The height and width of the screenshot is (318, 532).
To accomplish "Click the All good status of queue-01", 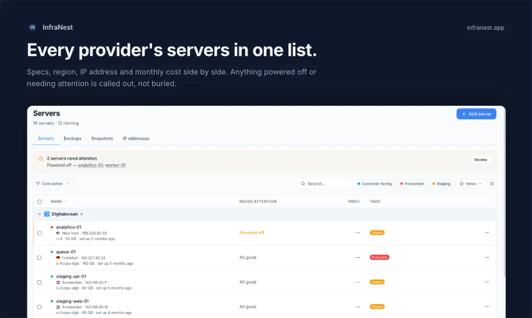I will [x=248, y=257].
